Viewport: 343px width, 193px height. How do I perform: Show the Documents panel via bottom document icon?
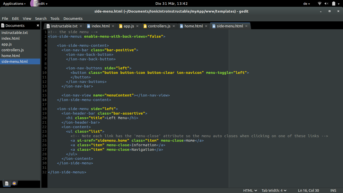pos(7,183)
